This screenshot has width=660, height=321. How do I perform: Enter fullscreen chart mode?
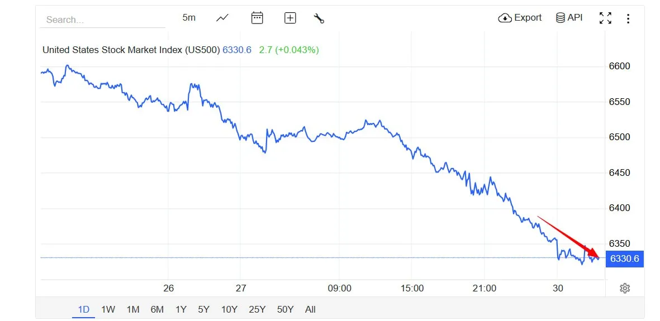point(605,18)
